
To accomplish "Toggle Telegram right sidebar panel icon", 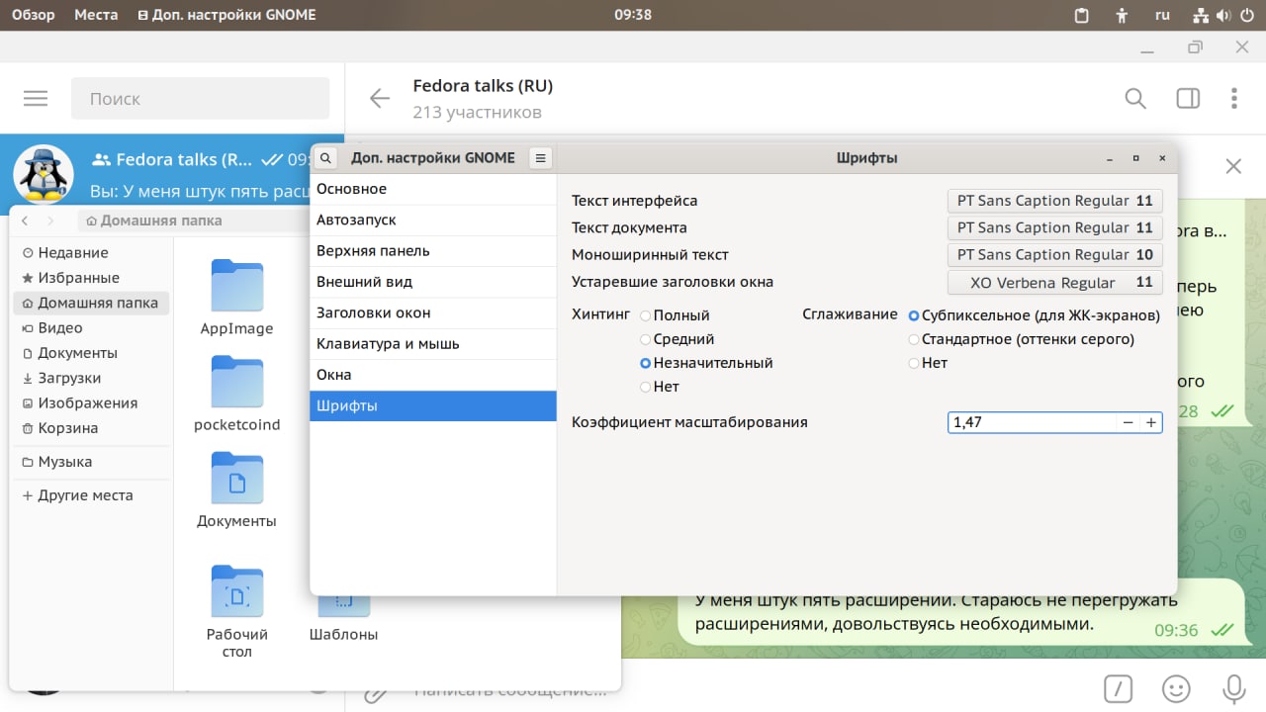I will click(1188, 98).
